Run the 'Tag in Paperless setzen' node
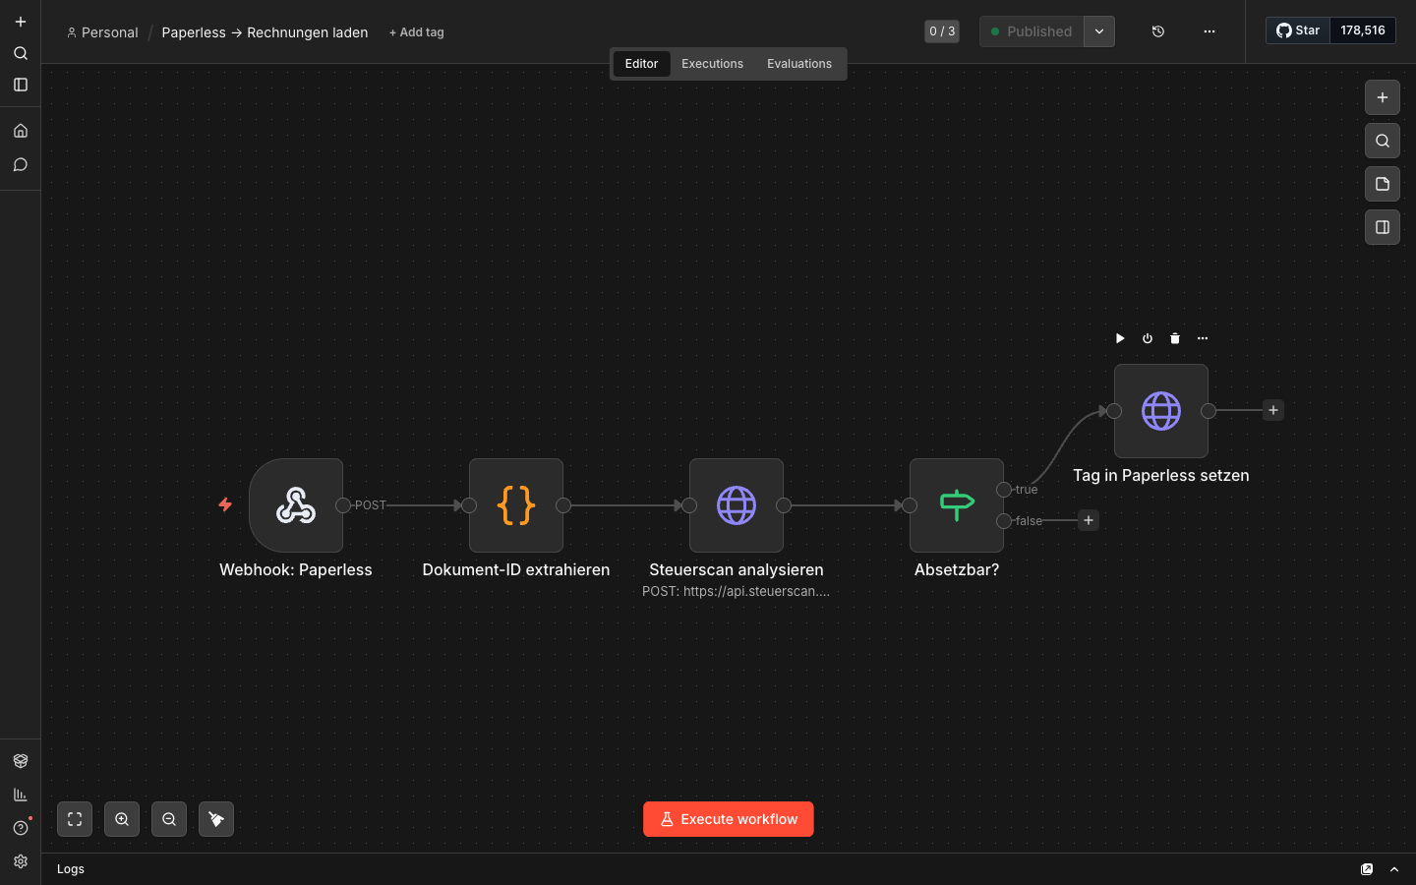Viewport: 1416px width, 885px height. coord(1120,338)
